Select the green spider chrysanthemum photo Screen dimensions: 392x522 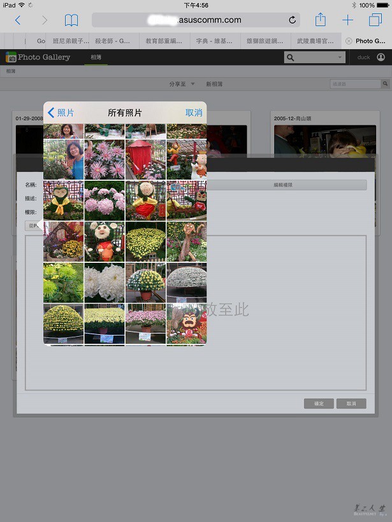tap(63, 283)
